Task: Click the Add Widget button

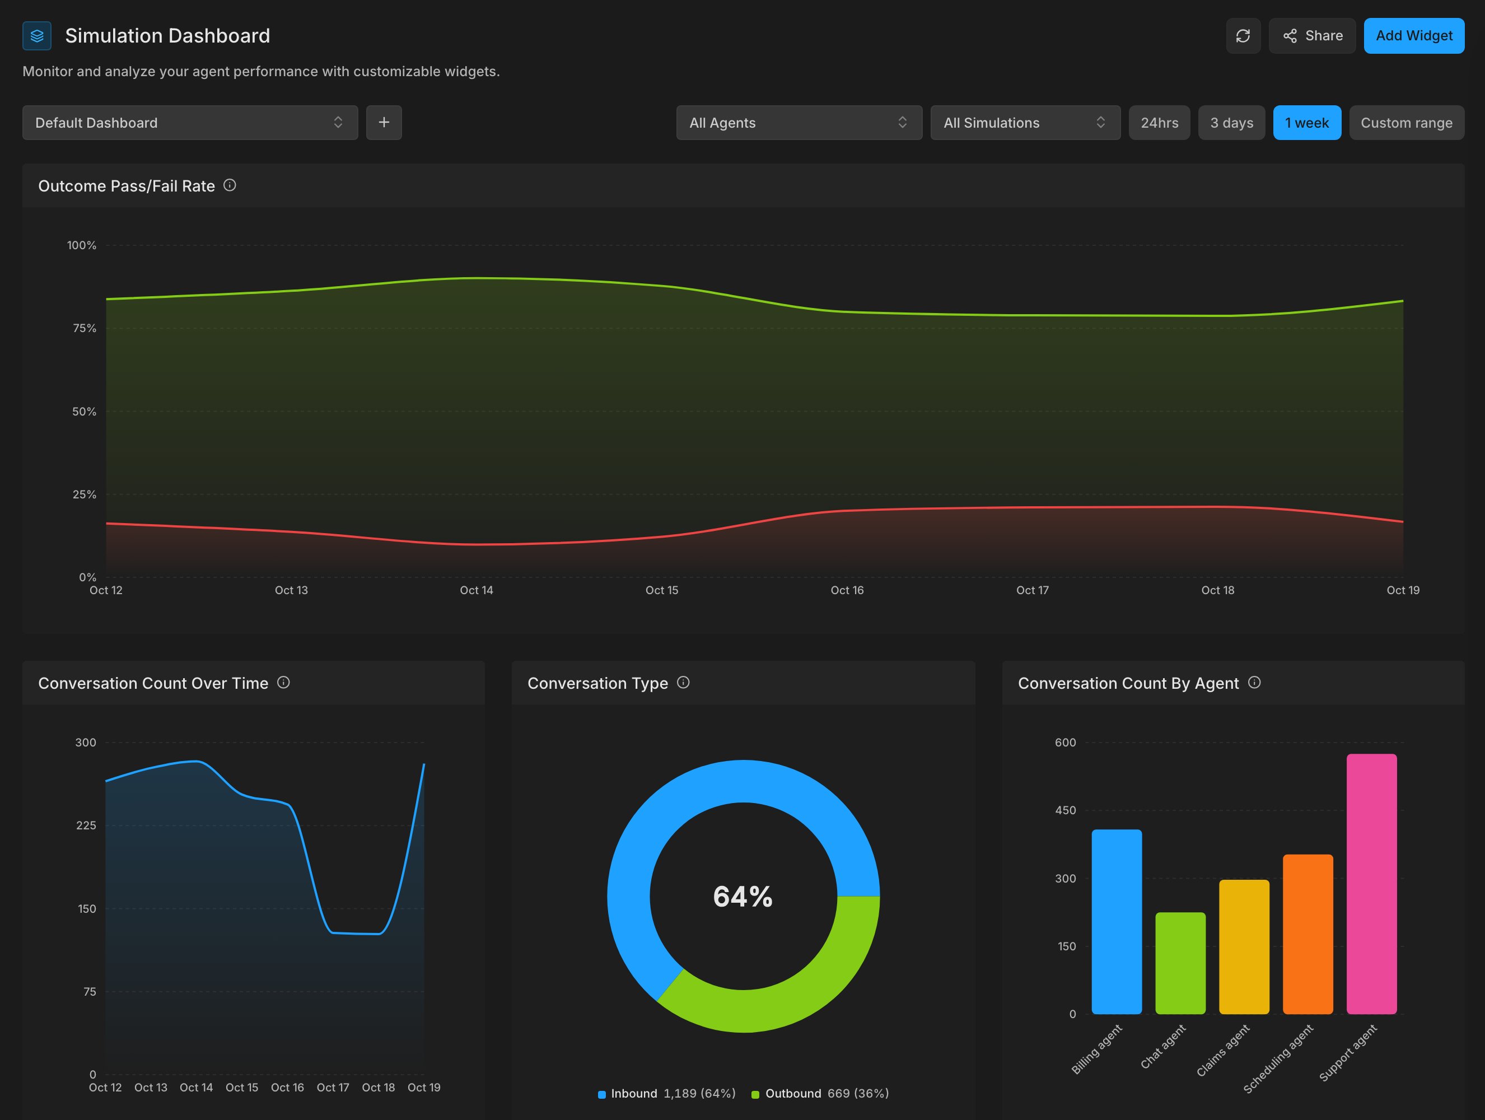Action: (1414, 36)
